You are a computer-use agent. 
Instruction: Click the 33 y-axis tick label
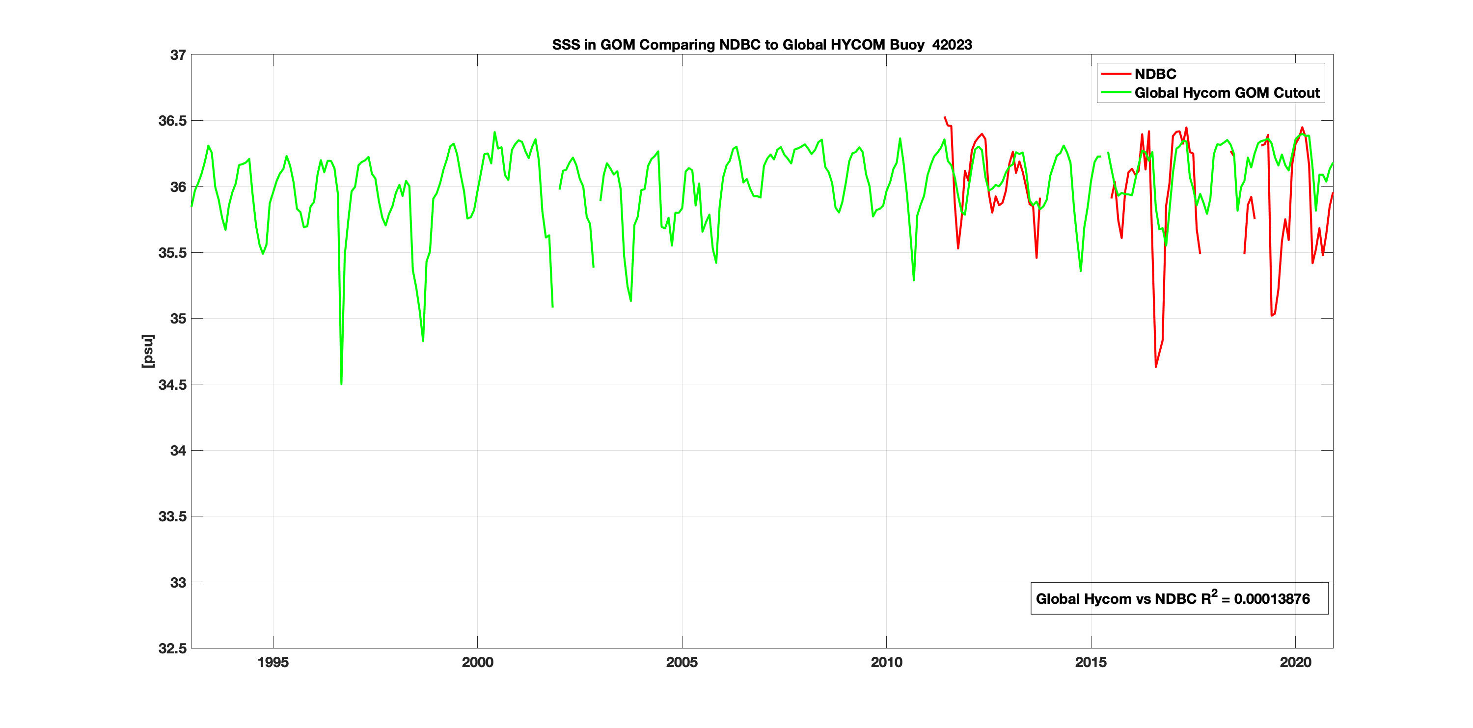178,582
